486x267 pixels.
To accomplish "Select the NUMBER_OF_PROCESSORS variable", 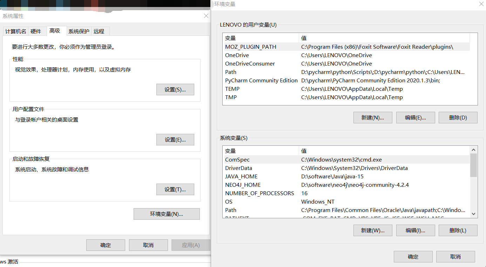I will tap(346, 193).
